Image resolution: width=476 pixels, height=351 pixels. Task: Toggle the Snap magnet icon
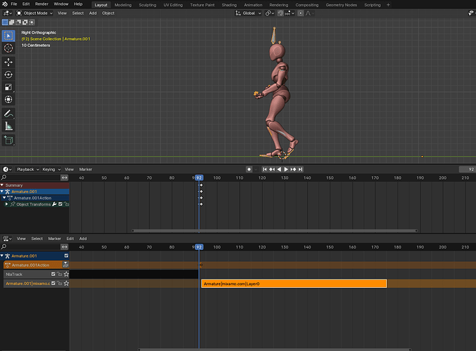(280, 13)
